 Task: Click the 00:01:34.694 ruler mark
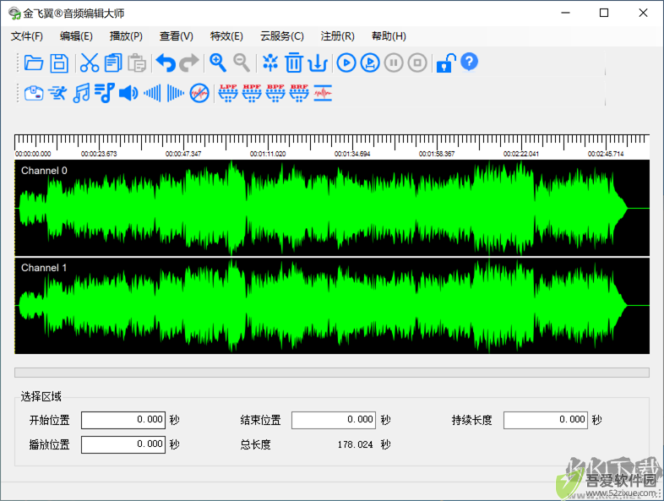coord(352,154)
